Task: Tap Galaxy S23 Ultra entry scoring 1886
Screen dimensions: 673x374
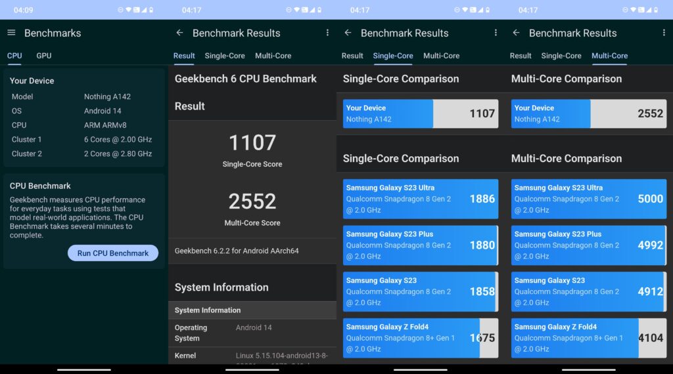Action: [x=420, y=199]
